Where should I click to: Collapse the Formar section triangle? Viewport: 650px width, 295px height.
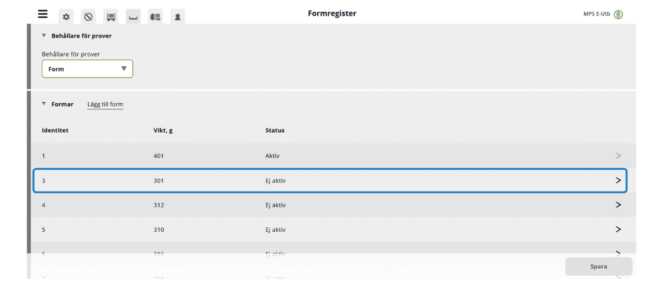pos(44,104)
